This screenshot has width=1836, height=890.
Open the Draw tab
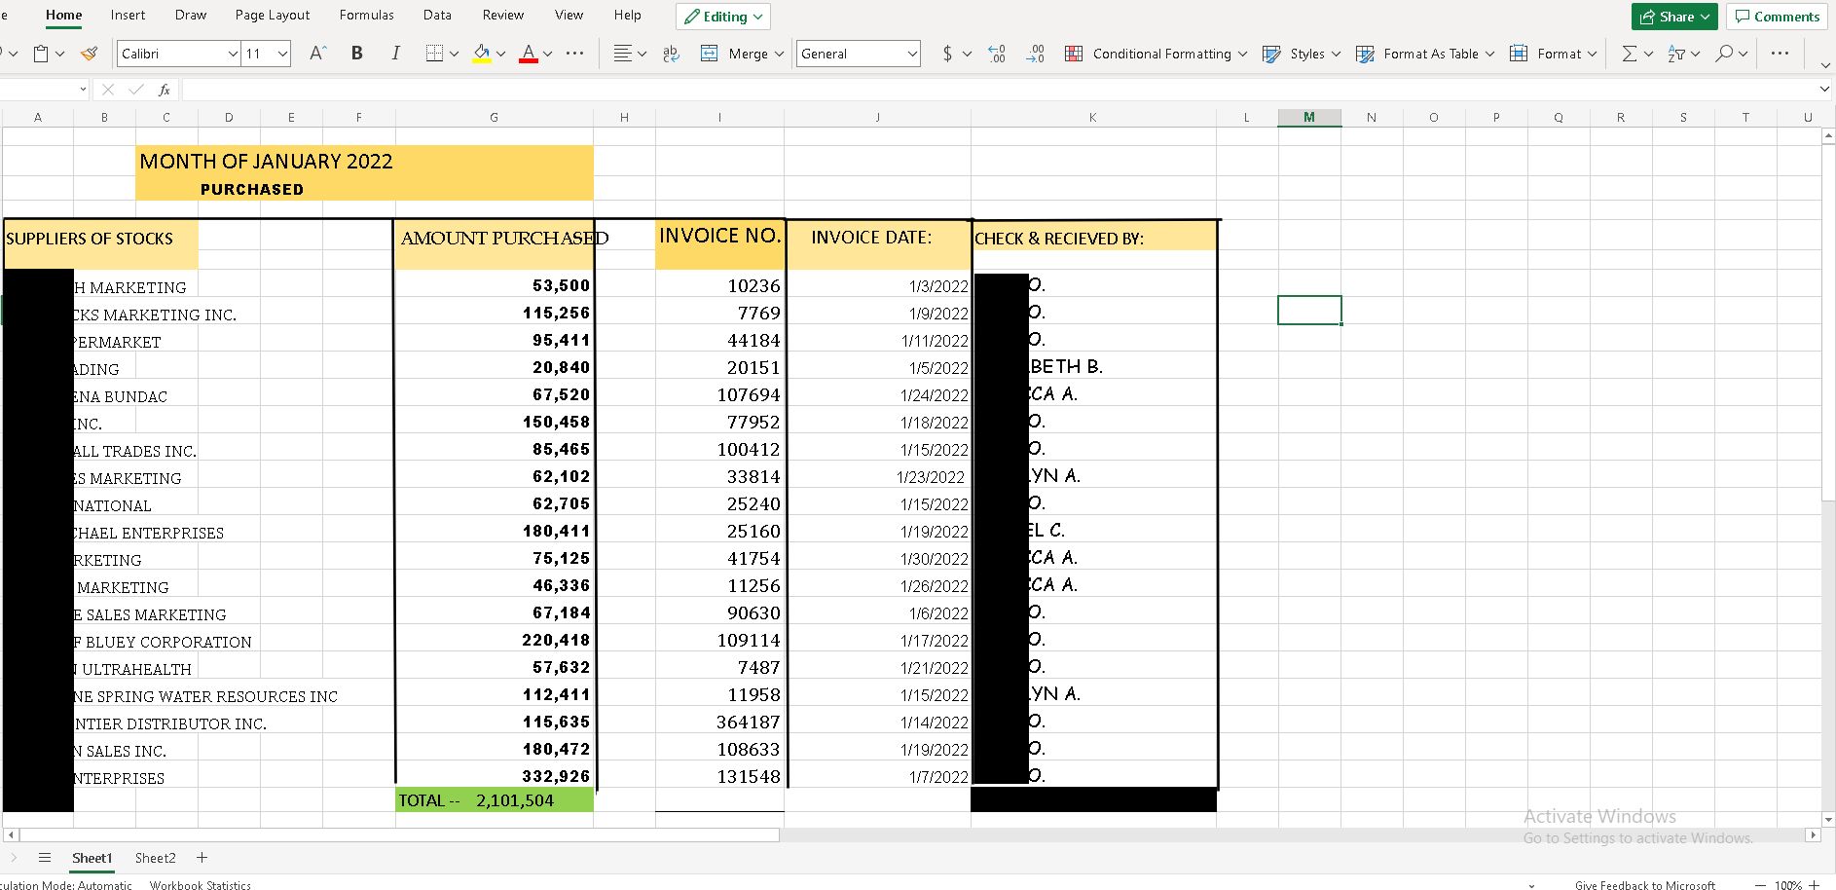tap(191, 16)
